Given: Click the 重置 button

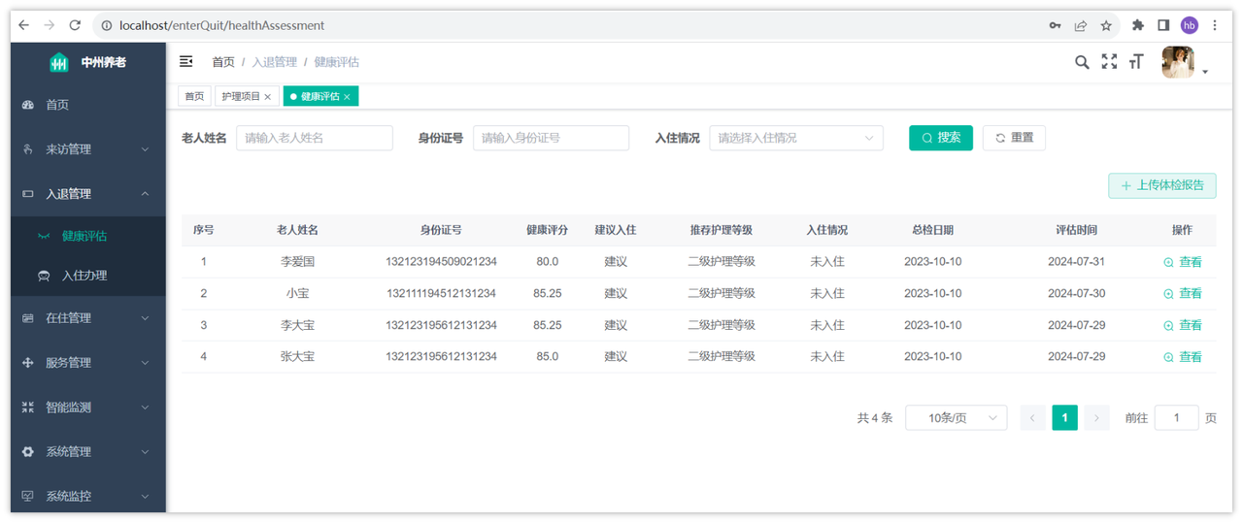Looking at the screenshot, I should tap(1014, 138).
